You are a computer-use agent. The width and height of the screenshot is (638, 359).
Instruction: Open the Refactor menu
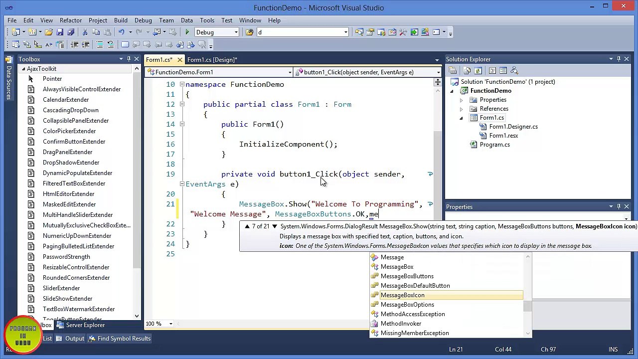[71, 20]
